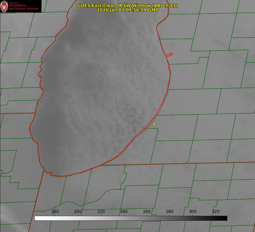Click the 260 colorbar label
255x232 pixels.
[x=147, y=211]
